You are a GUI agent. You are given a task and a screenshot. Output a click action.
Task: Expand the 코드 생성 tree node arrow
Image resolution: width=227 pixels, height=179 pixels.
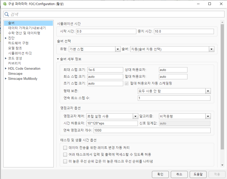[6, 58]
